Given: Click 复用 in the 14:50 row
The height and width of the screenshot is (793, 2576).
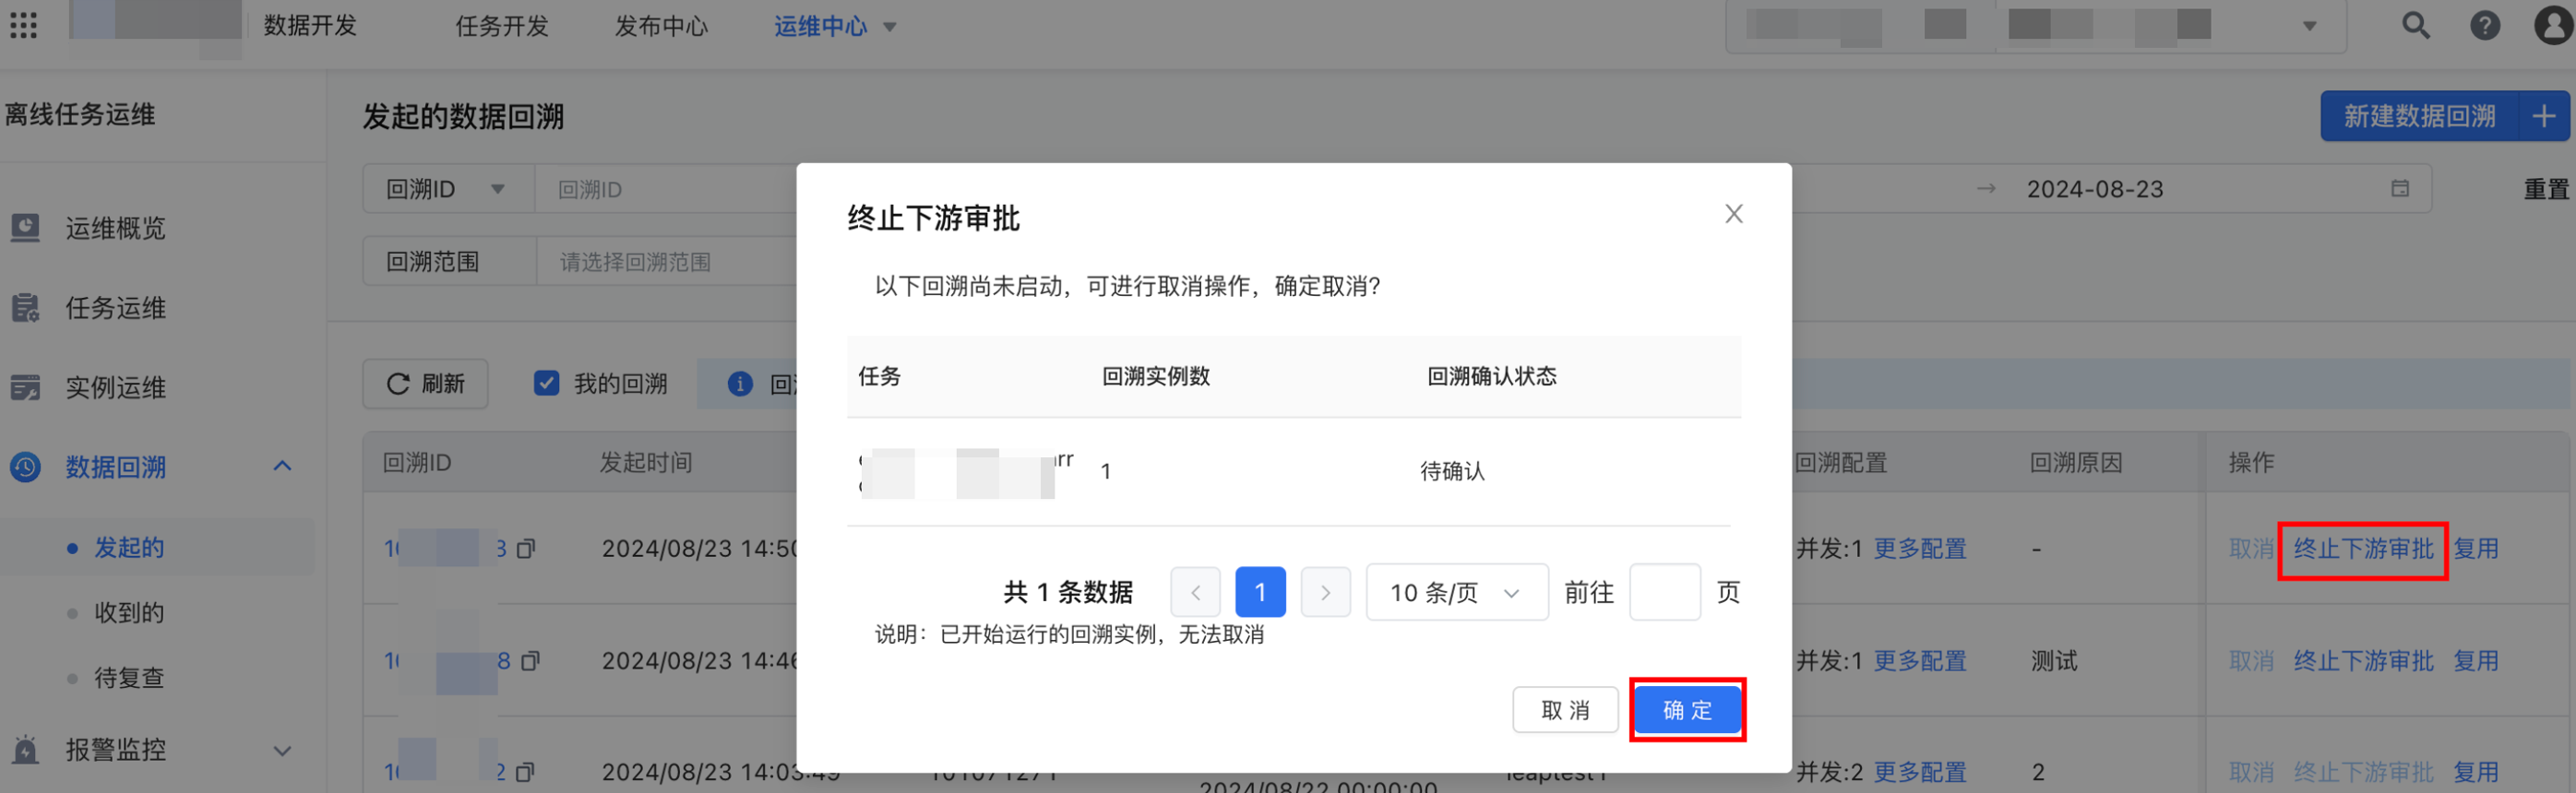Looking at the screenshot, I should pyautogui.click(x=2476, y=548).
